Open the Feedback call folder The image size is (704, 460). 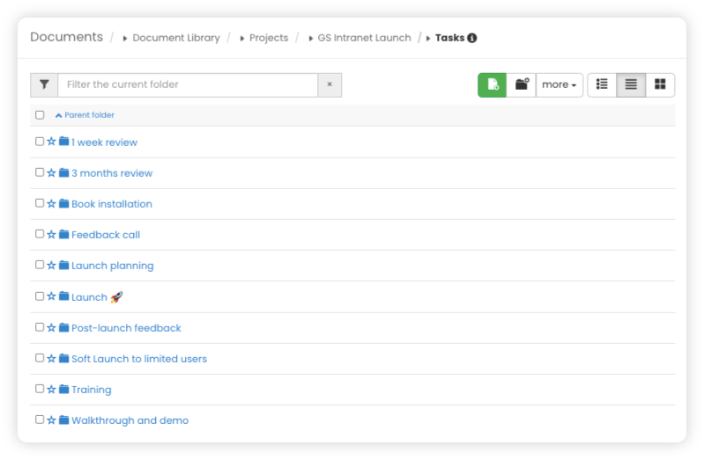pos(106,235)
